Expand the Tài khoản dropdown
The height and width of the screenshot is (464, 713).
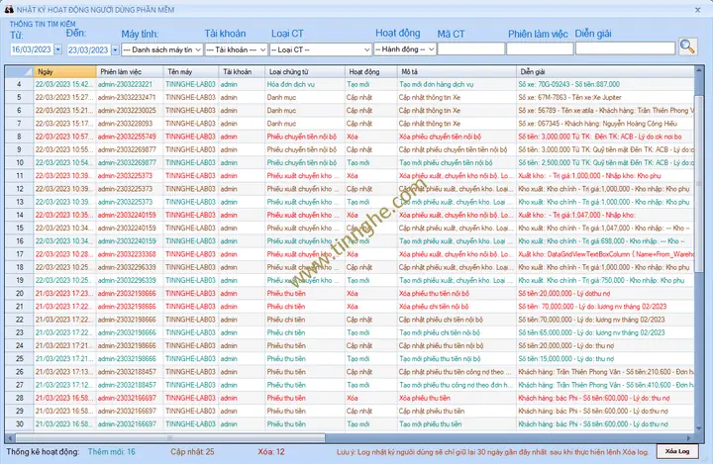coord(259,48)
